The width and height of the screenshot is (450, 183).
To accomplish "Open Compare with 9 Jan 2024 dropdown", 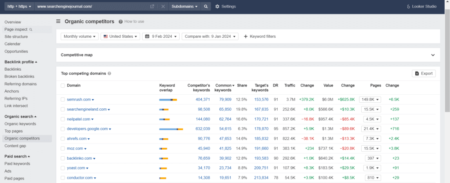I will (210, 36).
